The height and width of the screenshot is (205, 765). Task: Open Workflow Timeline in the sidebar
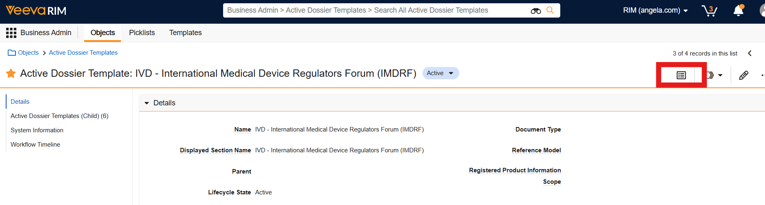click(x=35, y=145)
